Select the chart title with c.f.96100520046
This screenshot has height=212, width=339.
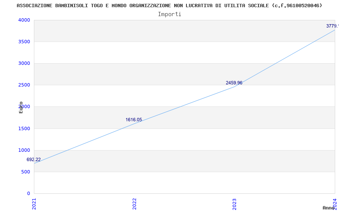(169, 6)
